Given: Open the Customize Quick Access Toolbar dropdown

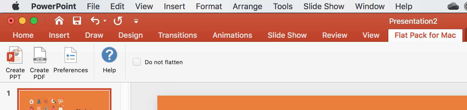Looking at the screenshot, I should (x=136, y=21).
